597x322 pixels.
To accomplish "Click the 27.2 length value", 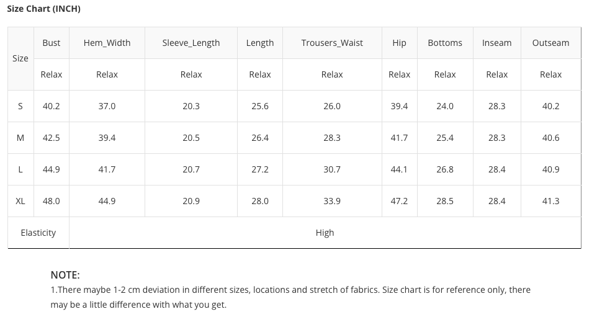I will [x=260, y=169].
